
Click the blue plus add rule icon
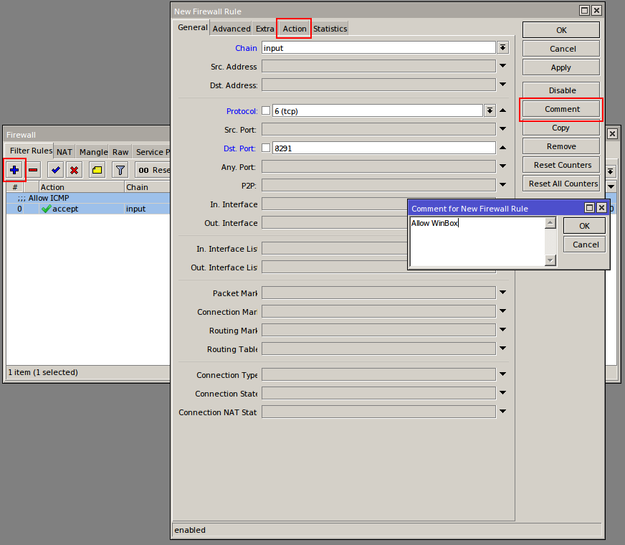[x=14, y=170]
